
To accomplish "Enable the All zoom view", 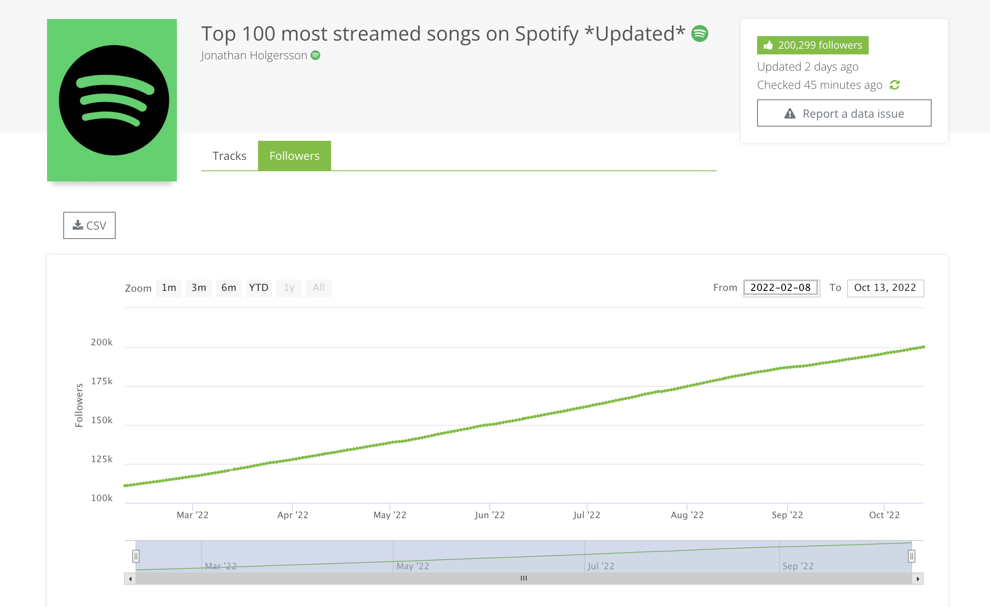I will click(x=318, y=287).
